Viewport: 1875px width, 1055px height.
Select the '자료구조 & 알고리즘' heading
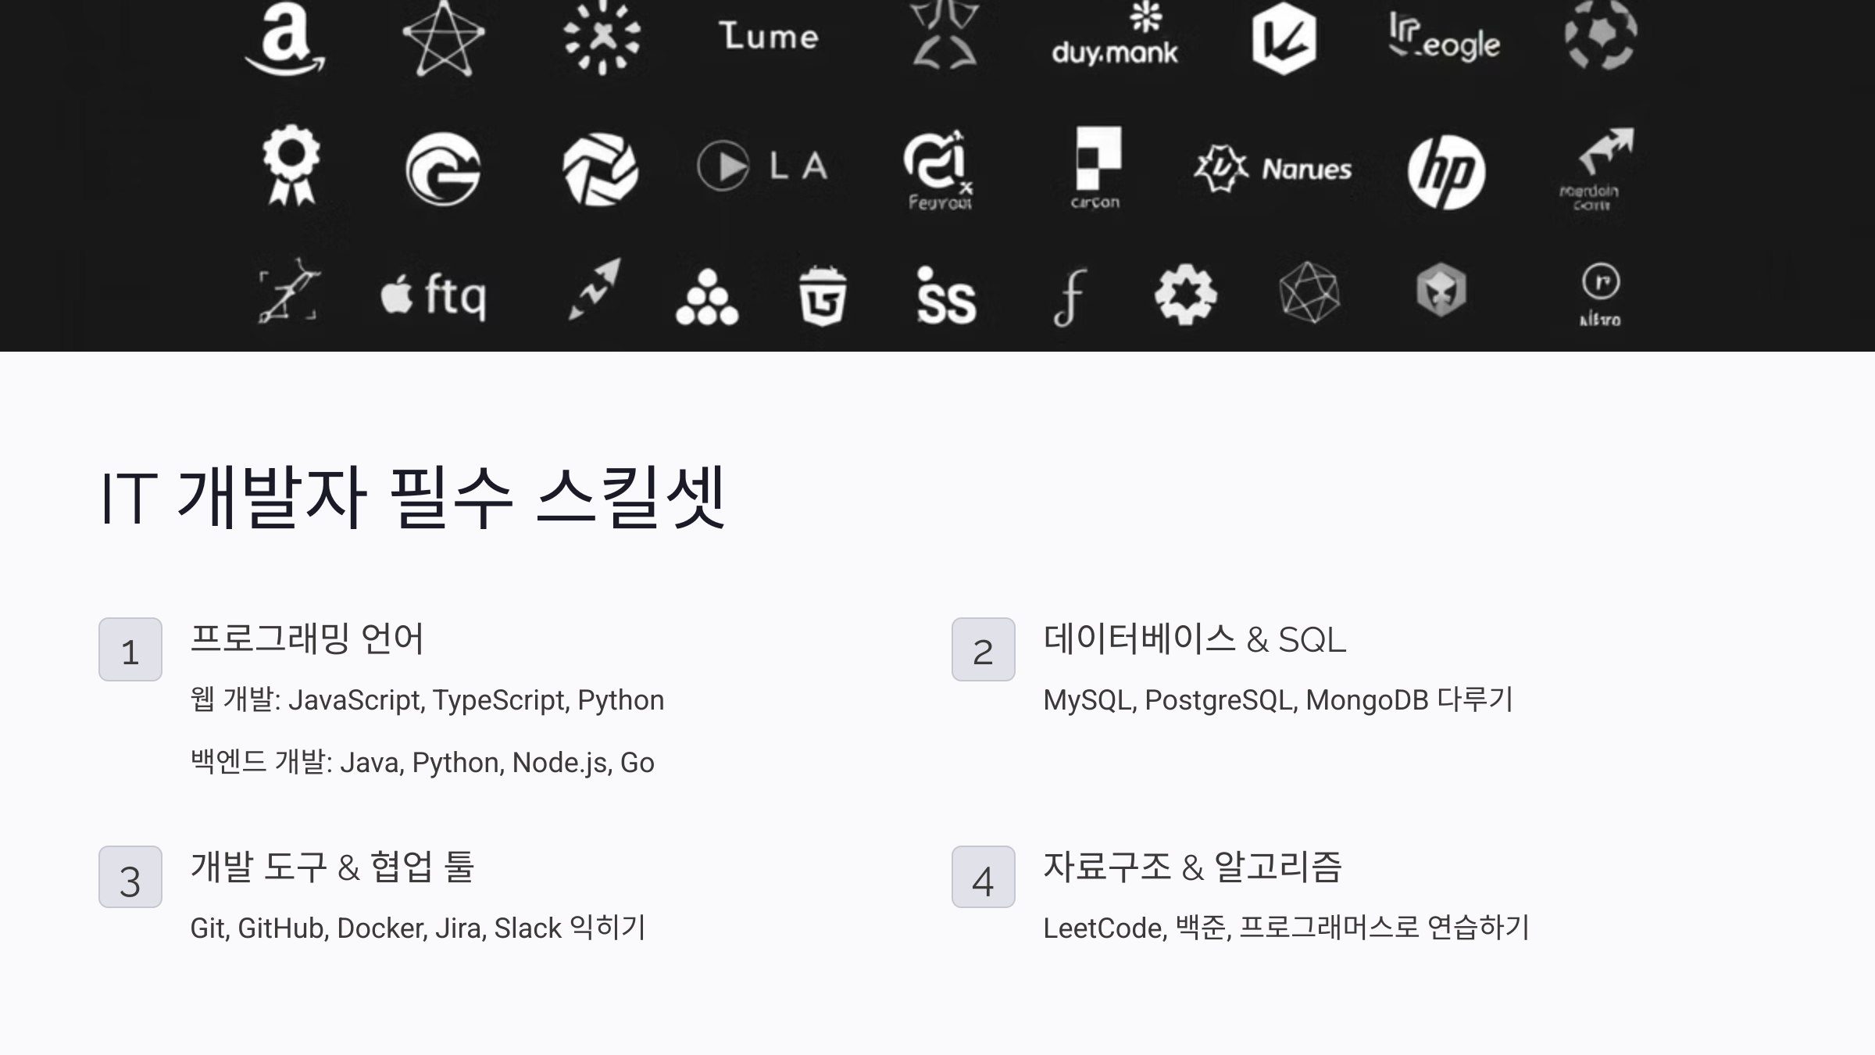click(1193, 867)
